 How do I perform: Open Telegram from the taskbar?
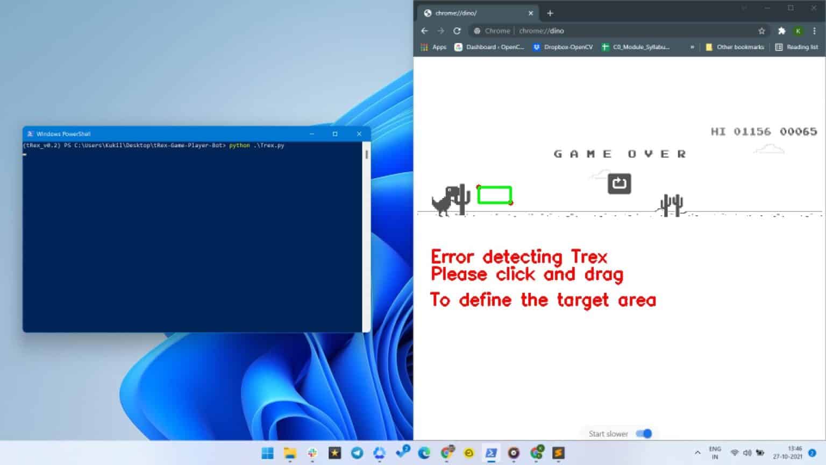click(x=357, y=453)
